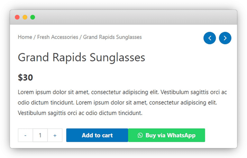This screenshot has height=158, width=247.
Task: Click the Grand Rapids Sunglasses product heading
Action: (x=81, y=57)
